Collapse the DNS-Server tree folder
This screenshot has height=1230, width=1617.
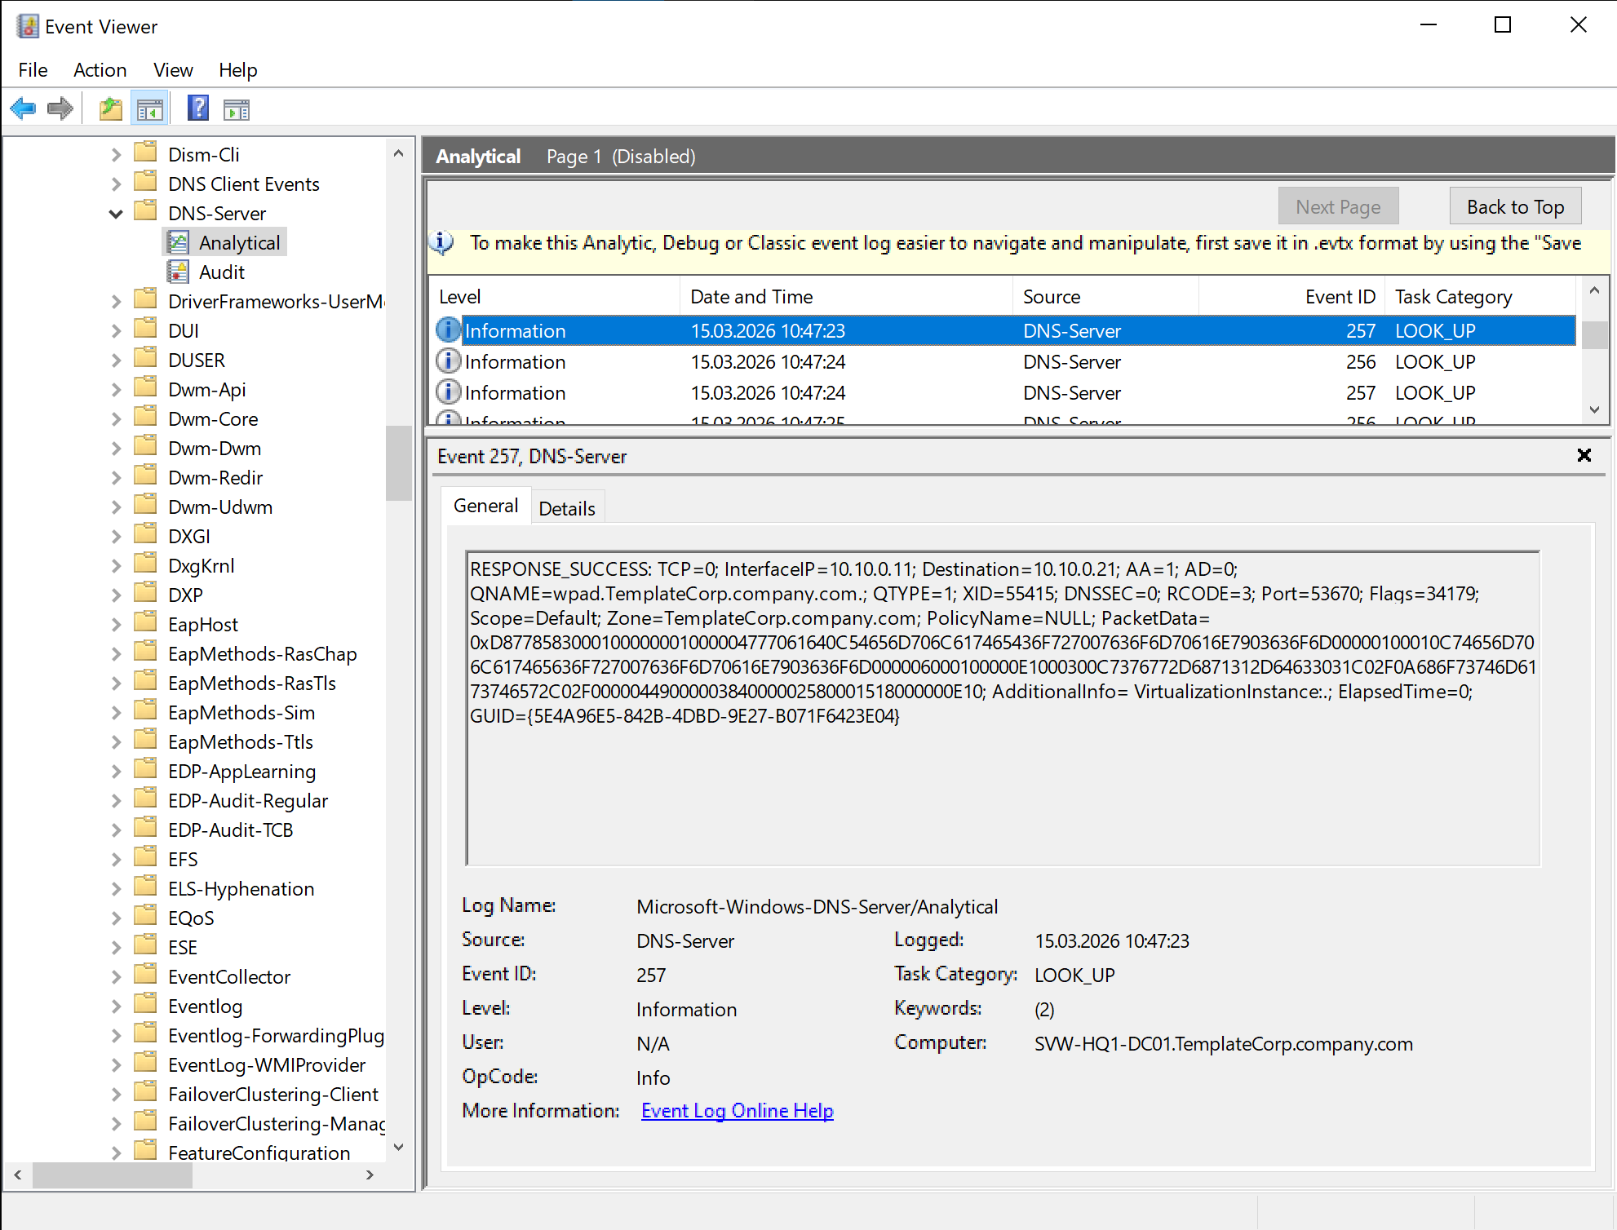tap(116, 214)
